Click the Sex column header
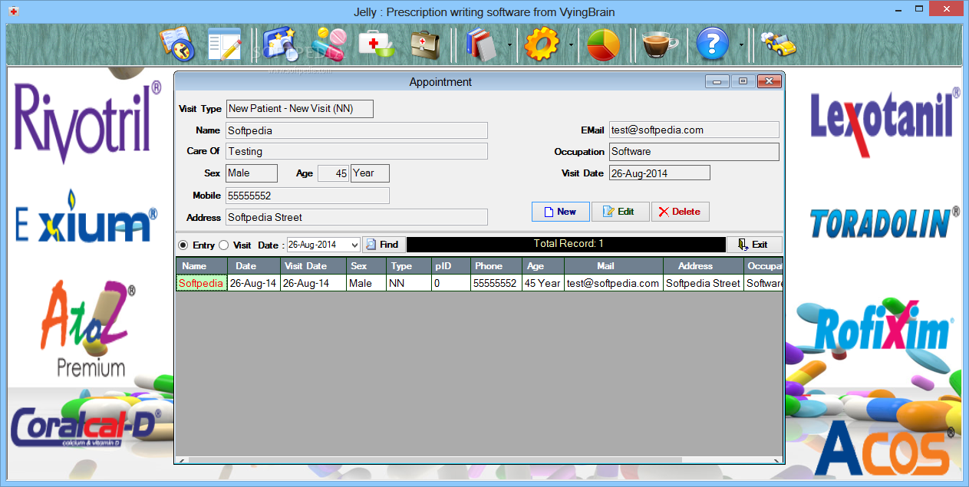This screenshot has height=487, width=969. 367,266
